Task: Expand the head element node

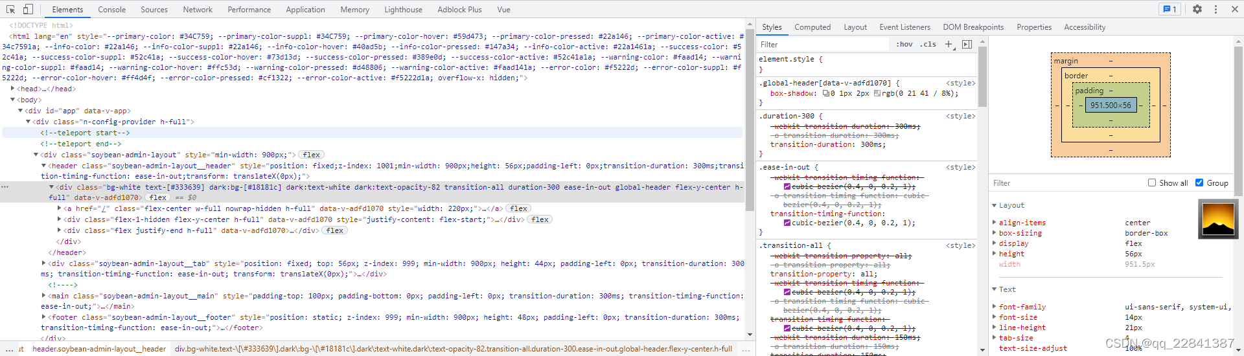Action: [x=12, y=89]
